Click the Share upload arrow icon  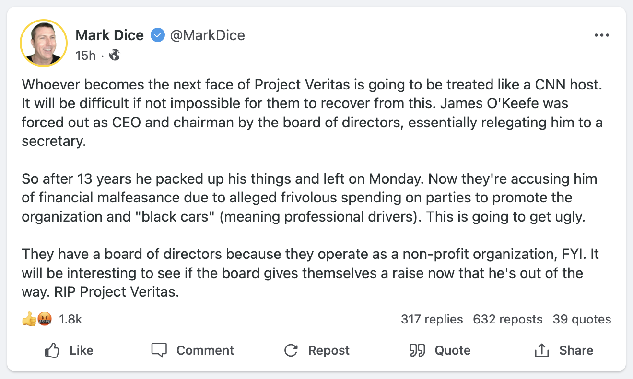[541, 350]
